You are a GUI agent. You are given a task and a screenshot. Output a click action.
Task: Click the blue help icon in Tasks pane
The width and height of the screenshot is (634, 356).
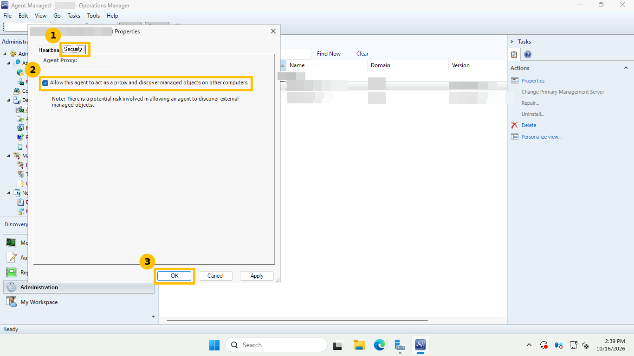528,55
